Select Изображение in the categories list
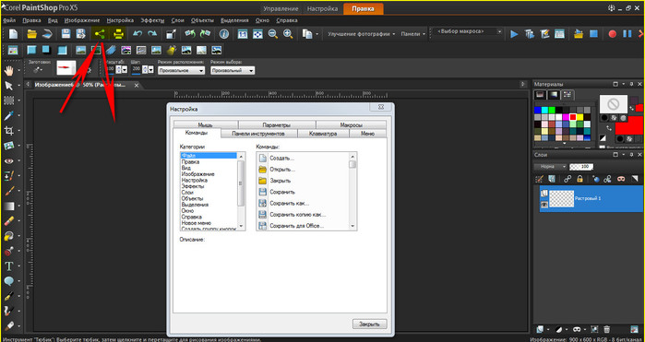Image resolution: width=645 pixels, height=342 pixels. [197, 174]
